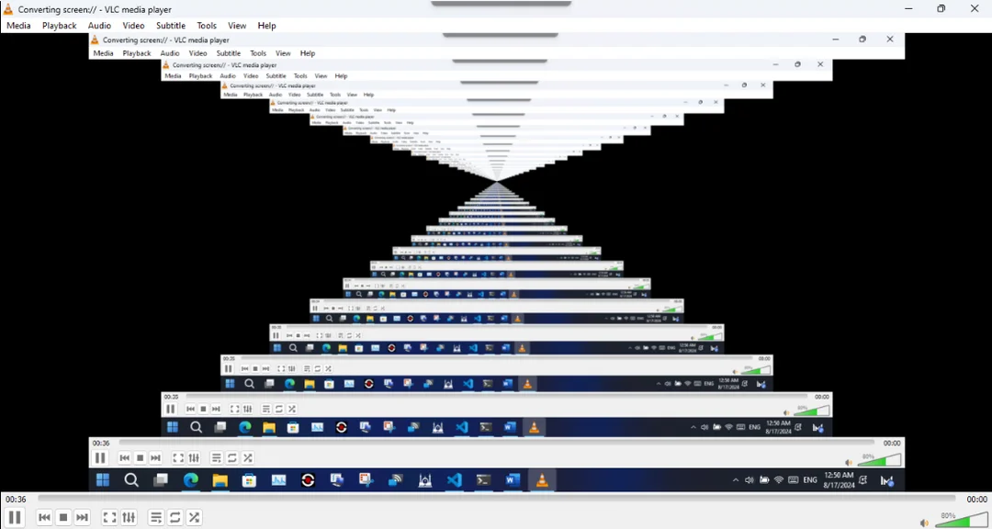This screenshot has width=992, height=529.
Task: Open extended settings from the bottom toolbar
Action: coord(129,518)
